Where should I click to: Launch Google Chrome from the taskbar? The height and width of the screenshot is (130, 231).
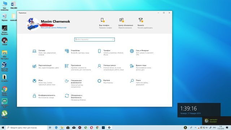click(x=97, y=127)
